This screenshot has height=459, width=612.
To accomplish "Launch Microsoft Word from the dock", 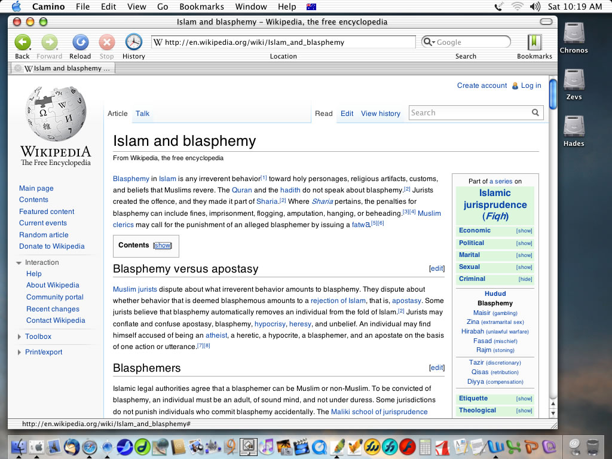I will [496, 446].
